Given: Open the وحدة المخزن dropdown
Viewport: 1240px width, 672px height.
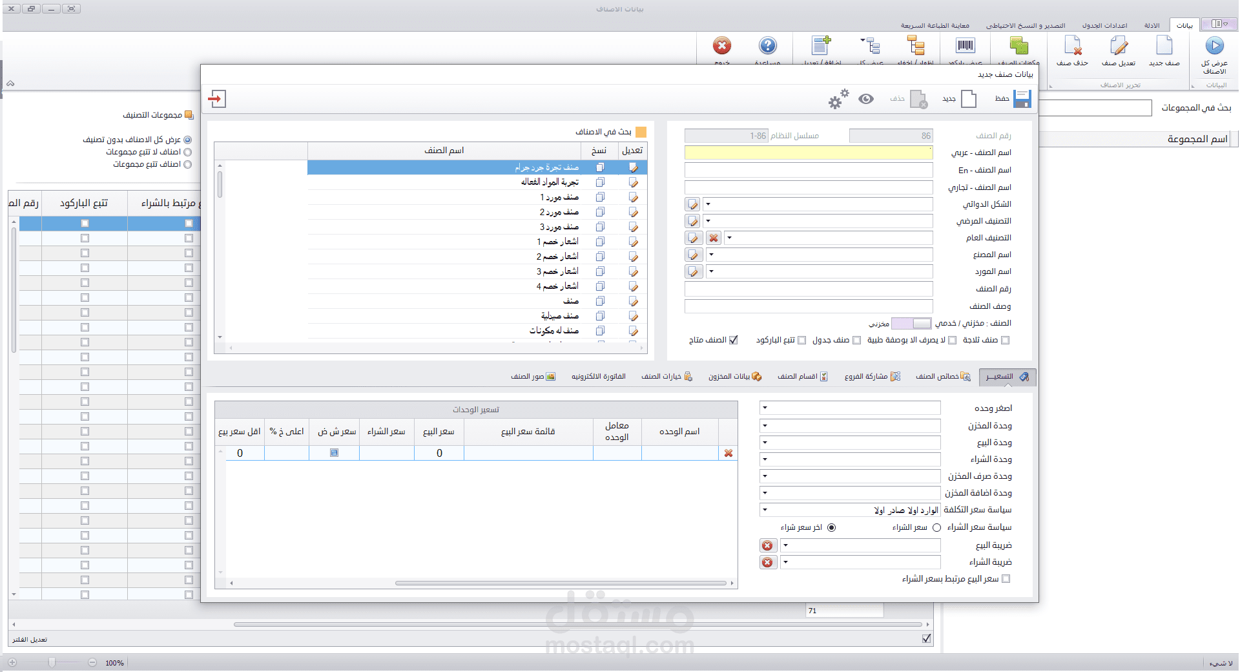Looking at the screenshot, I should point(765,425).
